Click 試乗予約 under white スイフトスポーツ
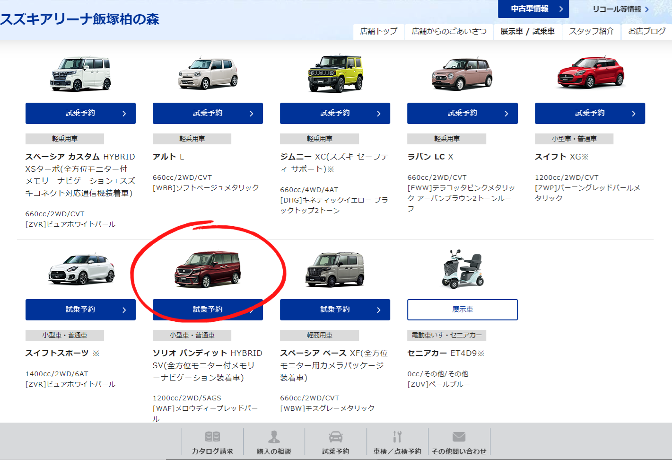This screenshot has width=672, height=460. tap(80, 310)
